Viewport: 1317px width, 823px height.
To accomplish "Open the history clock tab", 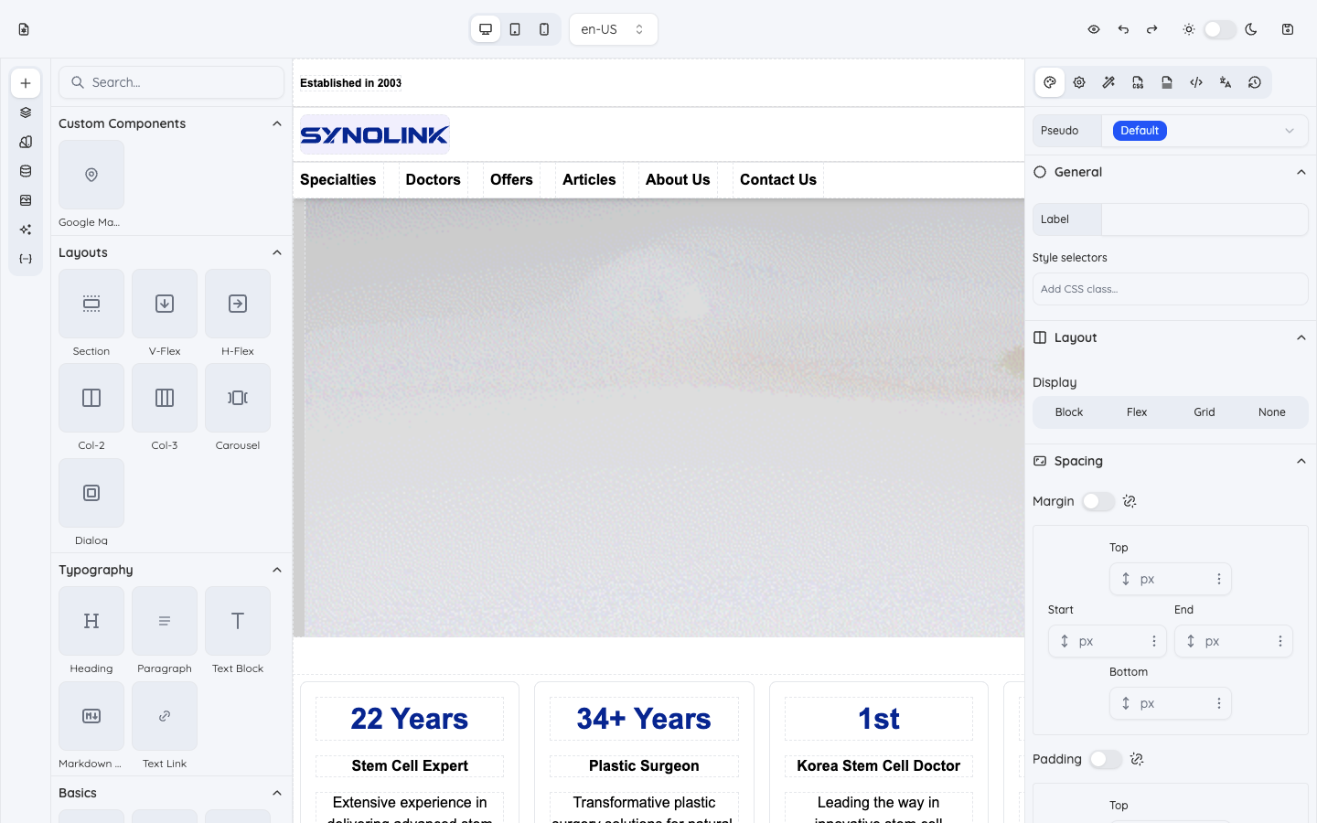I will click(1255, 82).
